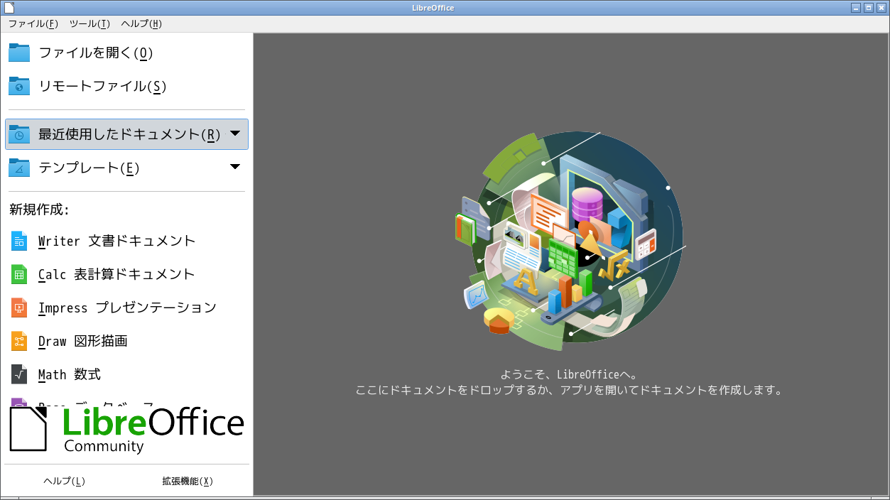Expand the Recent Documents dropdown arrow

point(235,134)
